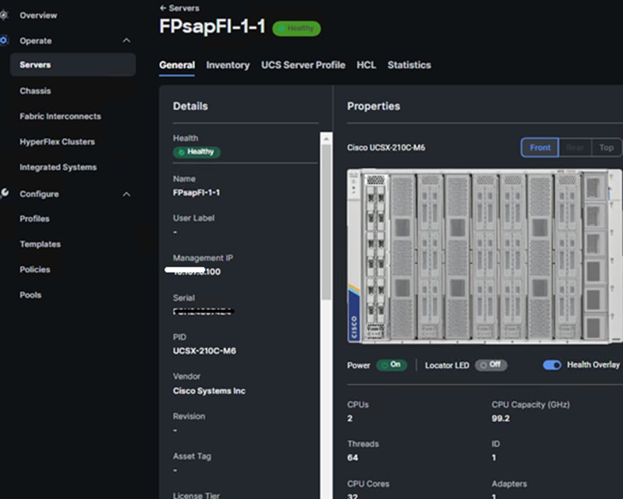
Task: Toggle the Locator LED Off switch
Action: tap(490, 365)
